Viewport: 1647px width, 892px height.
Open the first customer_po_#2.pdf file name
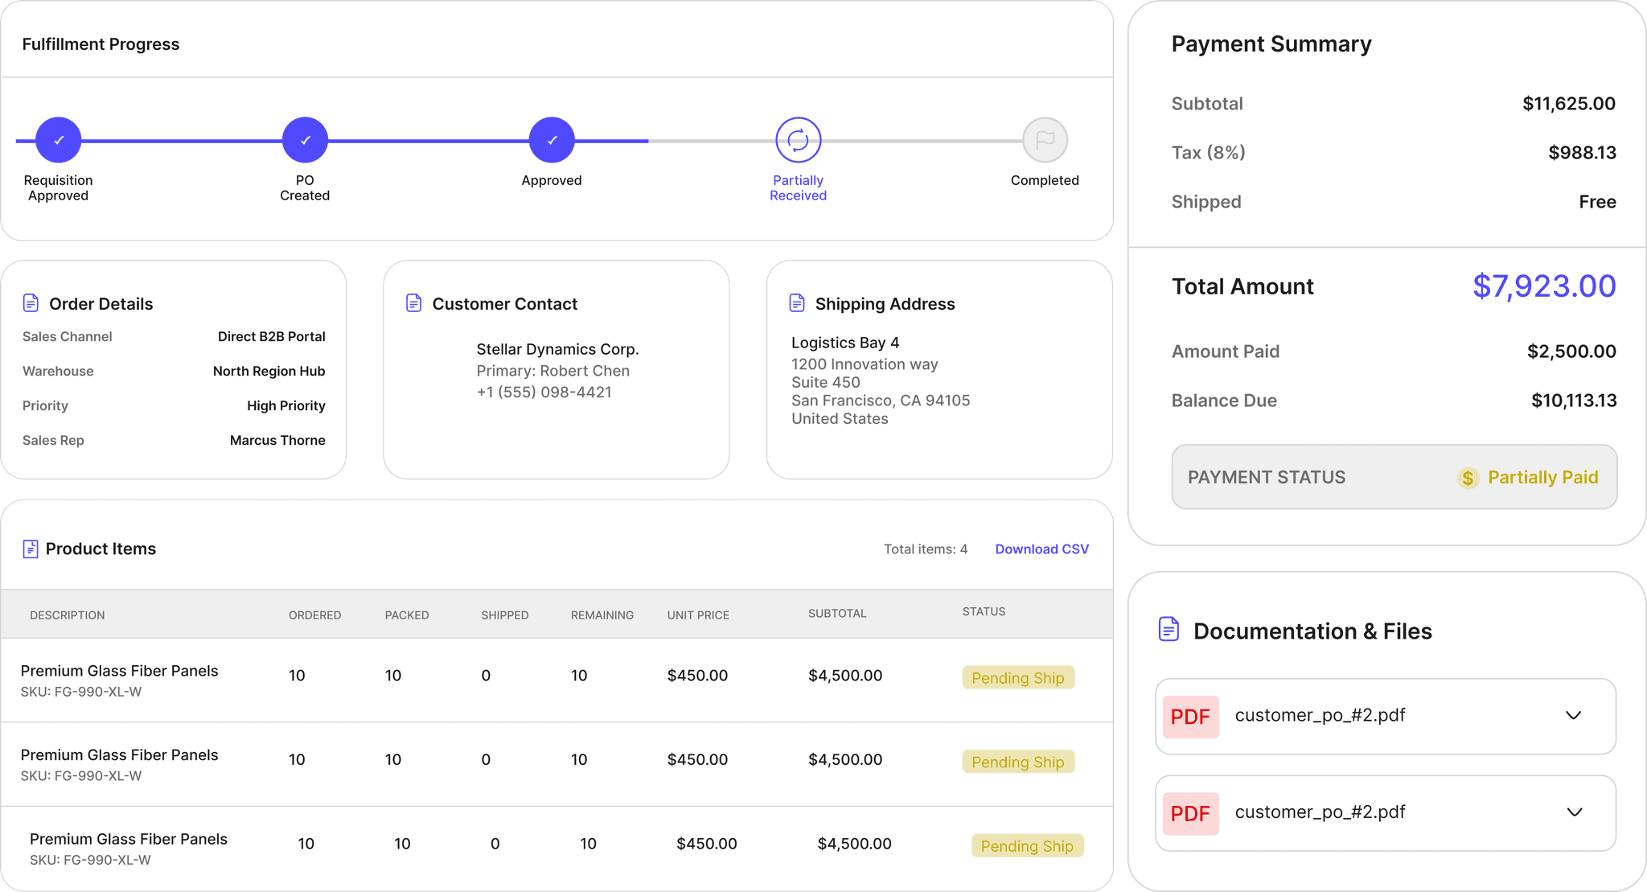pyautogui.click(x=1320, y=715)
